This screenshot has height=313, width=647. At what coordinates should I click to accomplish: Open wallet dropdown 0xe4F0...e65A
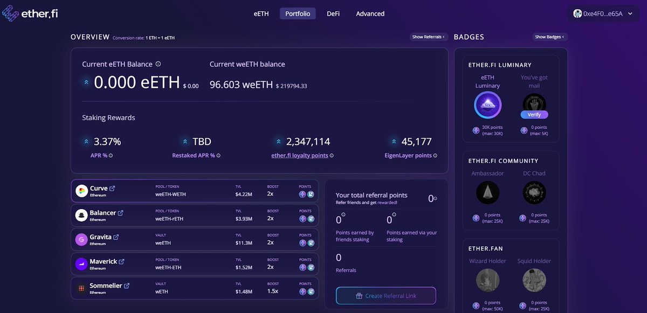(603, 13)
